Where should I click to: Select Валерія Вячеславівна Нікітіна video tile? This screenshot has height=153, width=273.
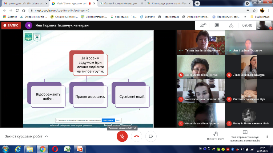pos(249,115)
